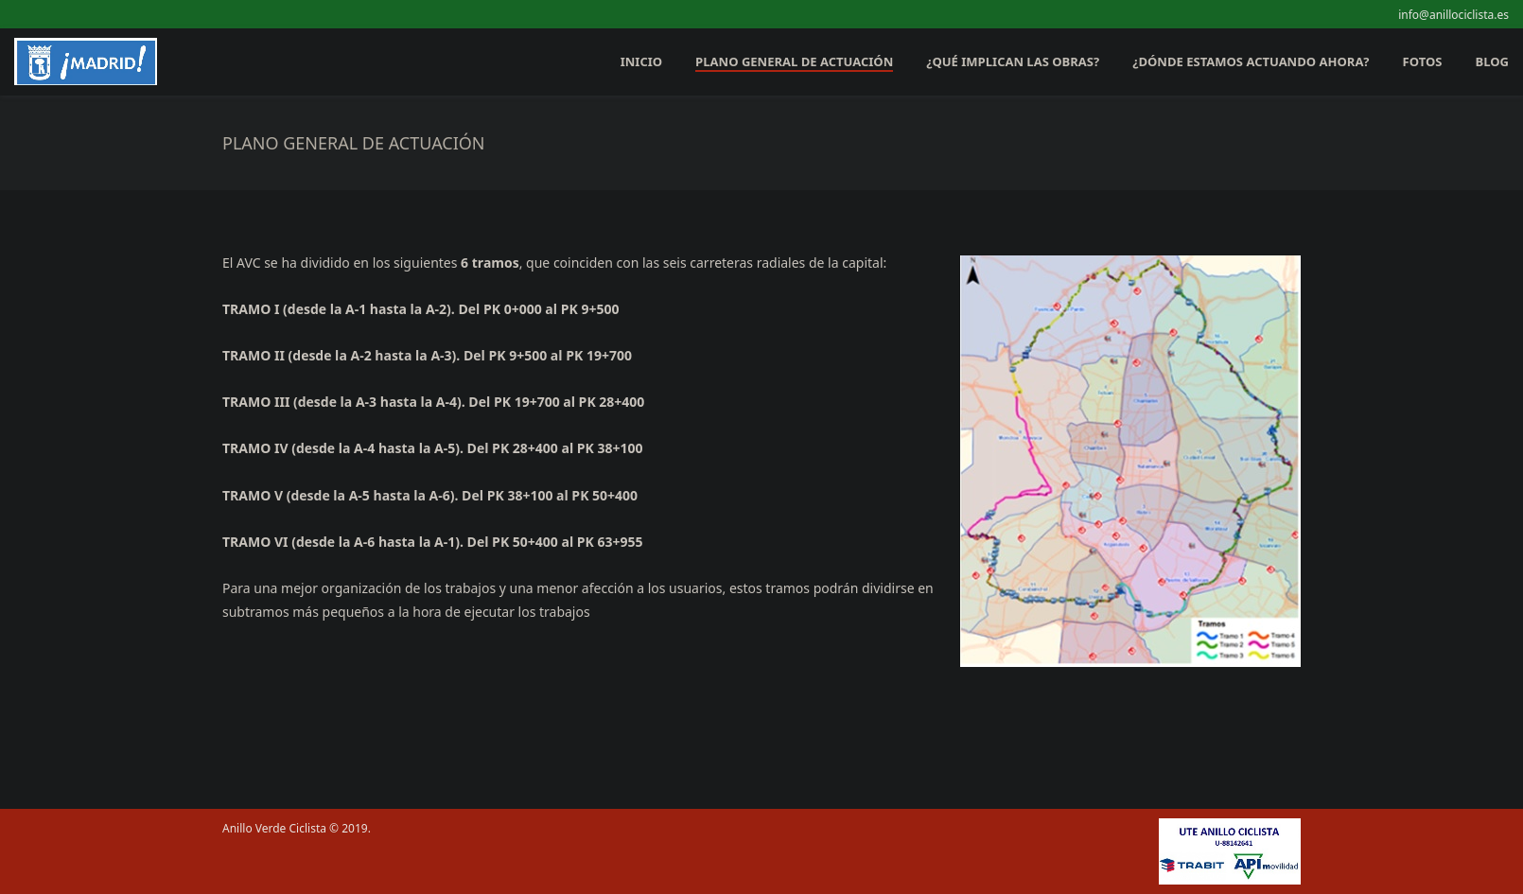The height and width of the screenshot is (894, 1523).
Task: Click the Tramo 6 yellow legend line
Action: 1258,655
